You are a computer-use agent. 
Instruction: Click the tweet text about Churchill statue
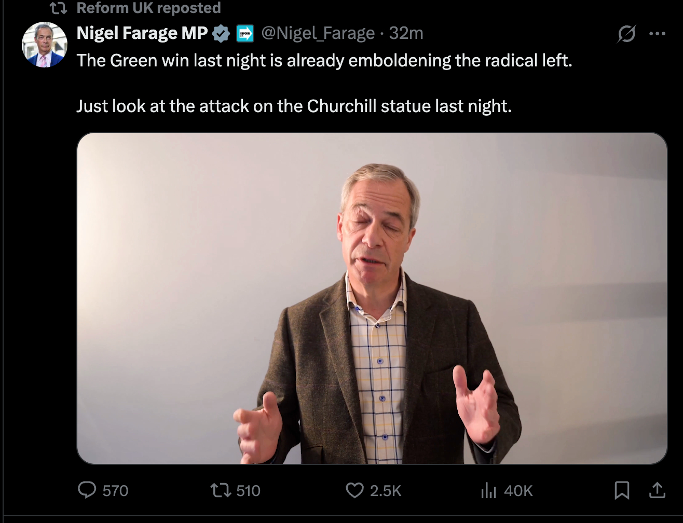294,106
